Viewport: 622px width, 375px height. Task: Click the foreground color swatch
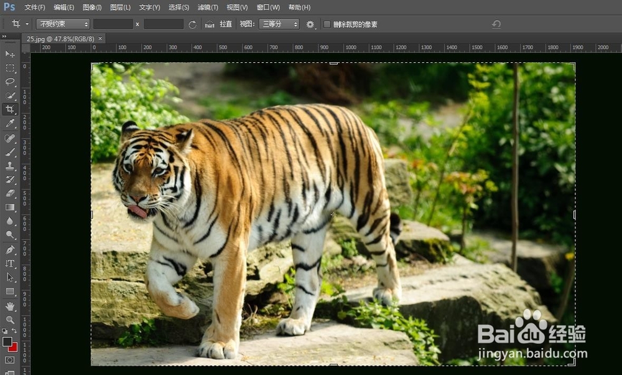(7, 341)
